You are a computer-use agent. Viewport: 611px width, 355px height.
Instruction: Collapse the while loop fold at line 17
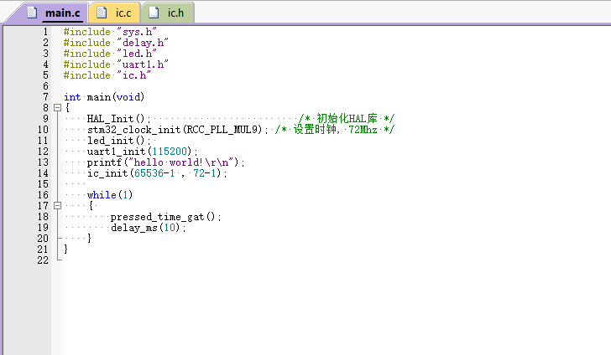57,206
